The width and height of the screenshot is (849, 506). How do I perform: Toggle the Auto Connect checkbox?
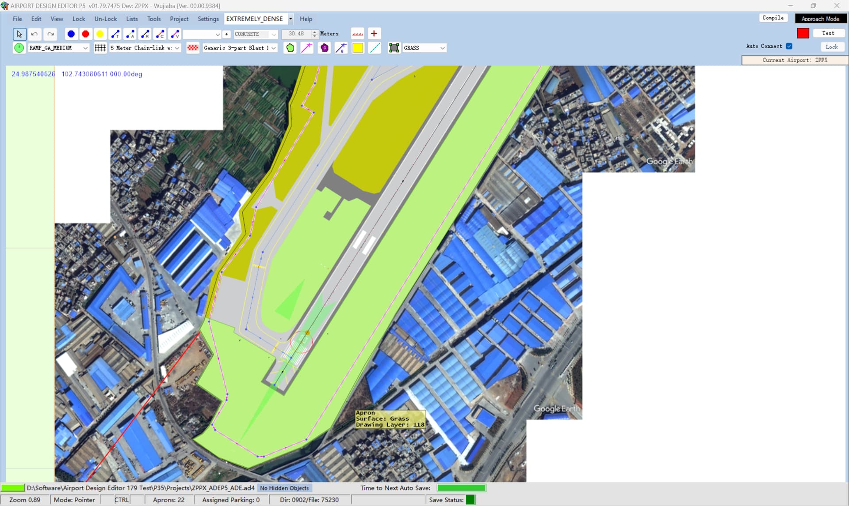coord(789,46)
